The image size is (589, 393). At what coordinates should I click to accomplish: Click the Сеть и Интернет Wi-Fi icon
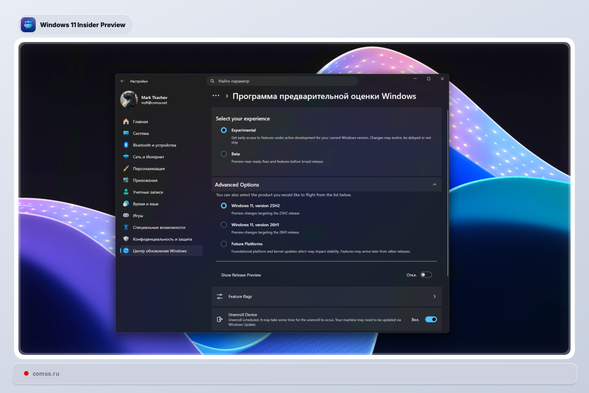coord(126,157)
